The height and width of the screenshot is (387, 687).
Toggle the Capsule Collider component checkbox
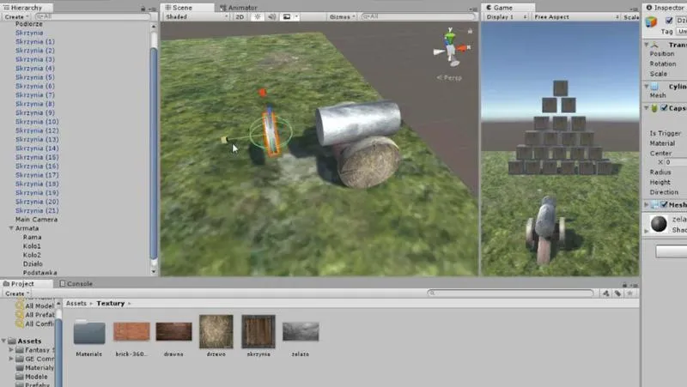662,109
